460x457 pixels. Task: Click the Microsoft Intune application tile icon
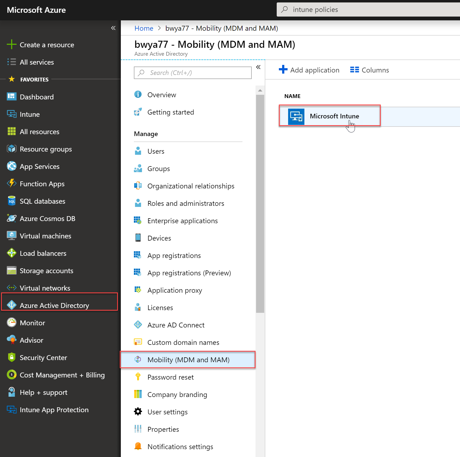tap(296, 116)
